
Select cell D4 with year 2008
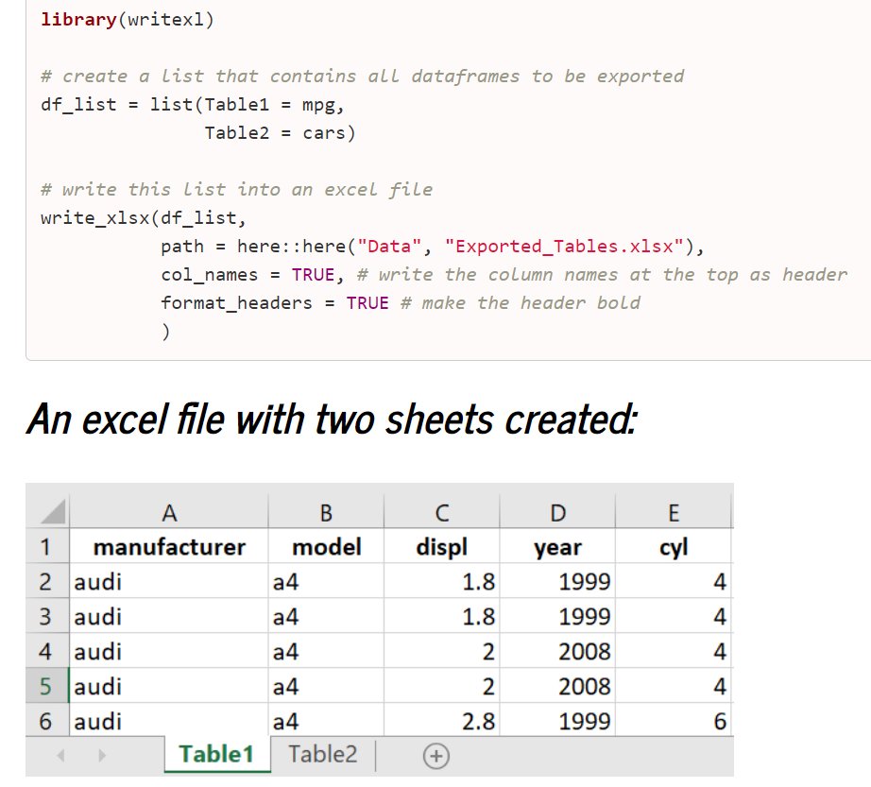tap(557, 651)
